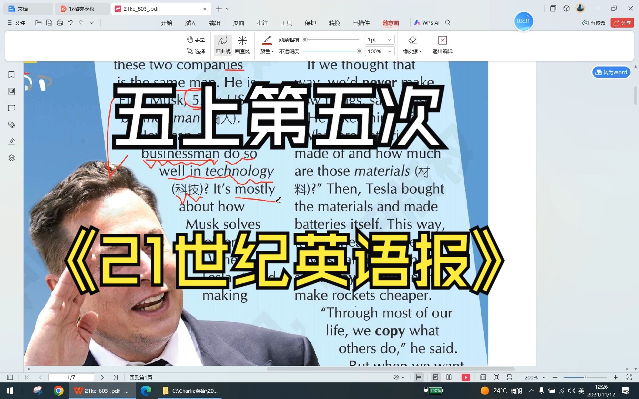
Task: Toggle the navigation pane icon in status bar
Action: point(10,377)
